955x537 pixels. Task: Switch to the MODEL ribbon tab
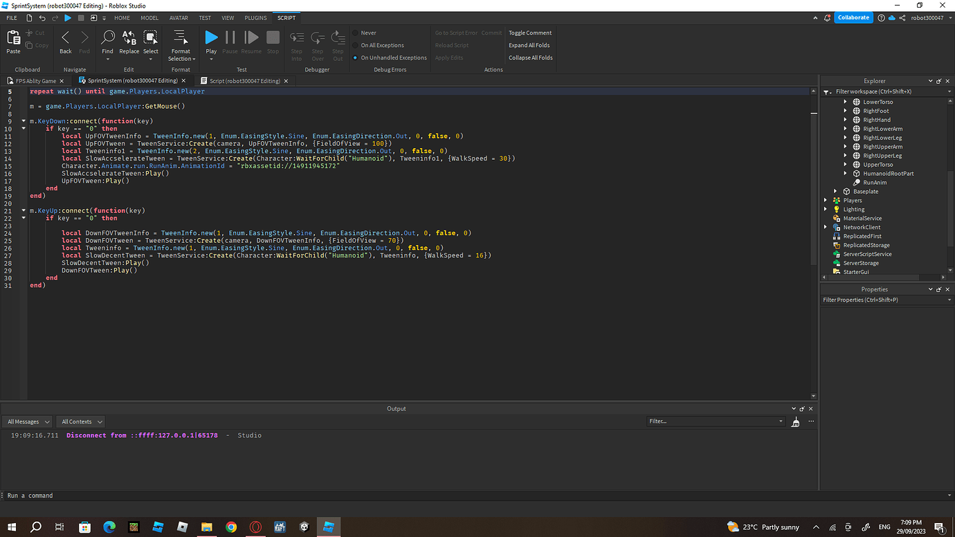(x=149, y=17)
